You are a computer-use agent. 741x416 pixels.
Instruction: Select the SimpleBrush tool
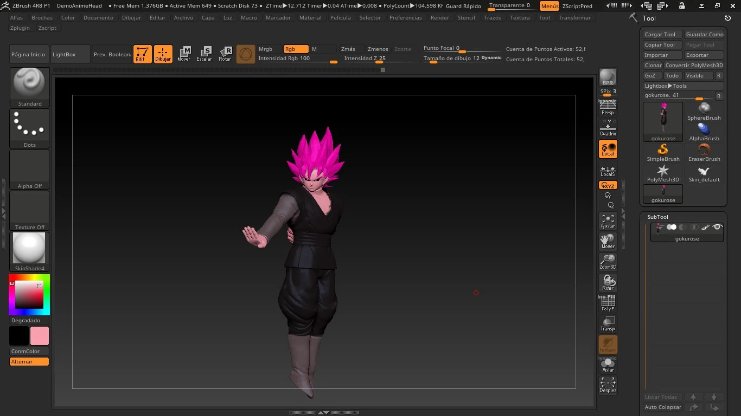pos(663,152)
